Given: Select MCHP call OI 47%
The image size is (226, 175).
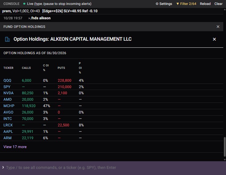Looking at the screenshot, I should click(x=46, y=106).
